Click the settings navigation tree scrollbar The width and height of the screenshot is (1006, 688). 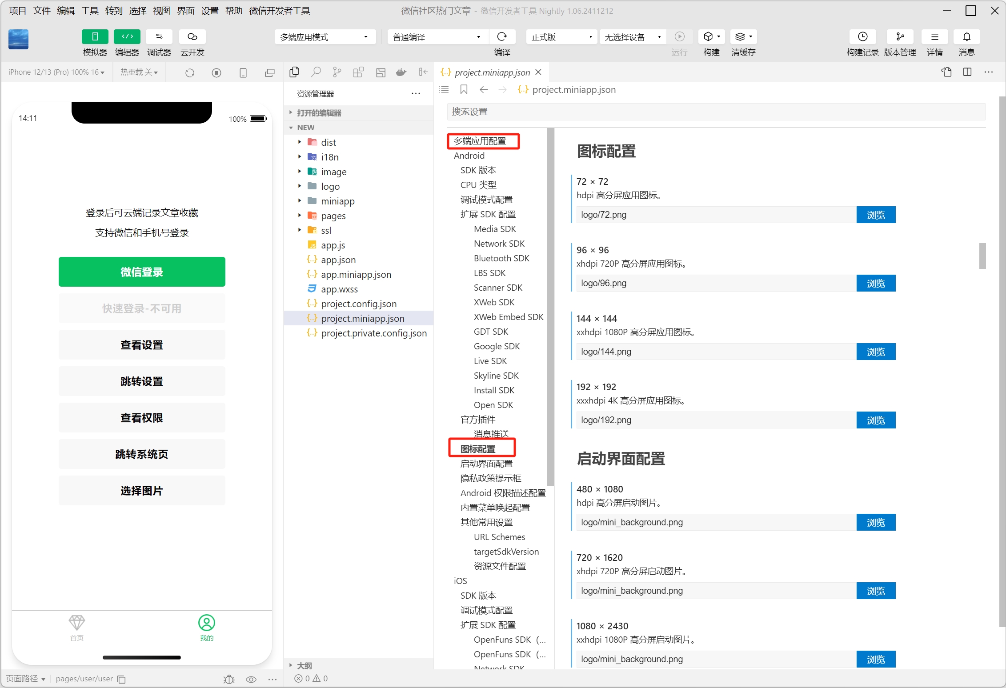pos(550,307)
